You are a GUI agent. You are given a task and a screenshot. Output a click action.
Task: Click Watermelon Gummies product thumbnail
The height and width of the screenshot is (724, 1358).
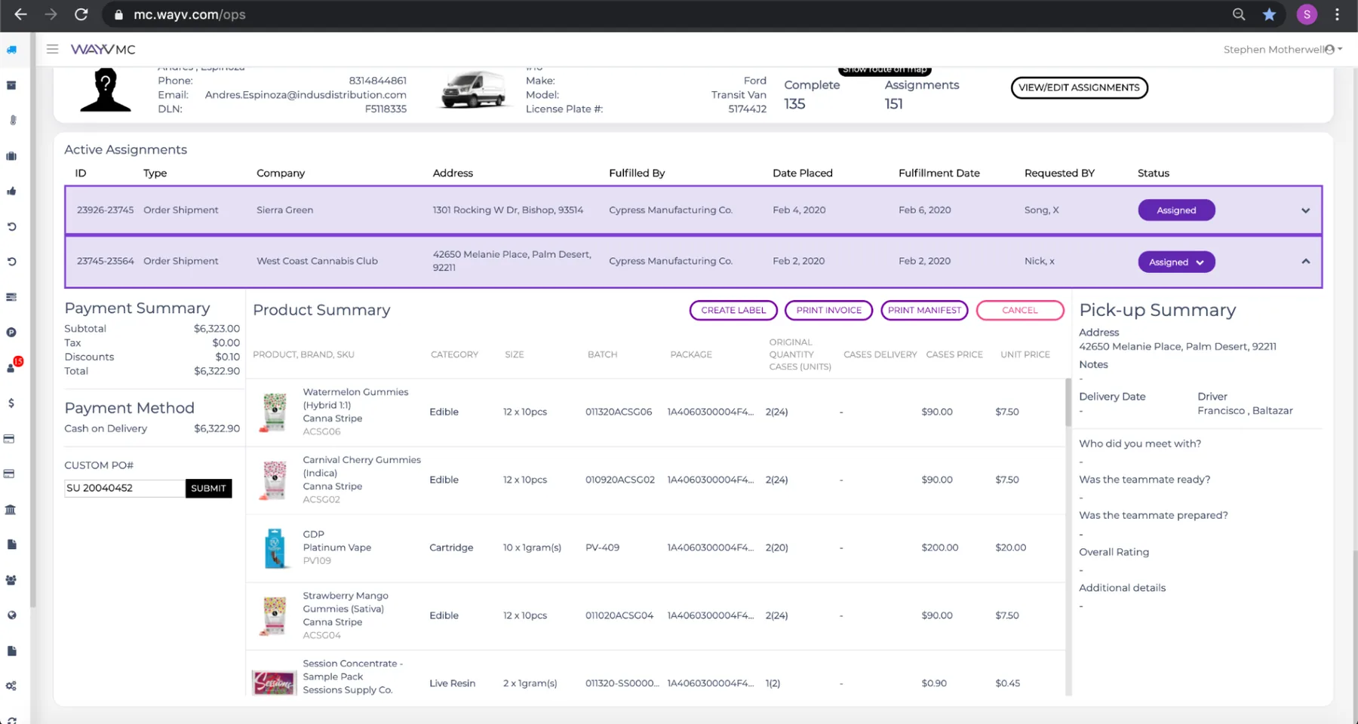[x=275, y=412]
